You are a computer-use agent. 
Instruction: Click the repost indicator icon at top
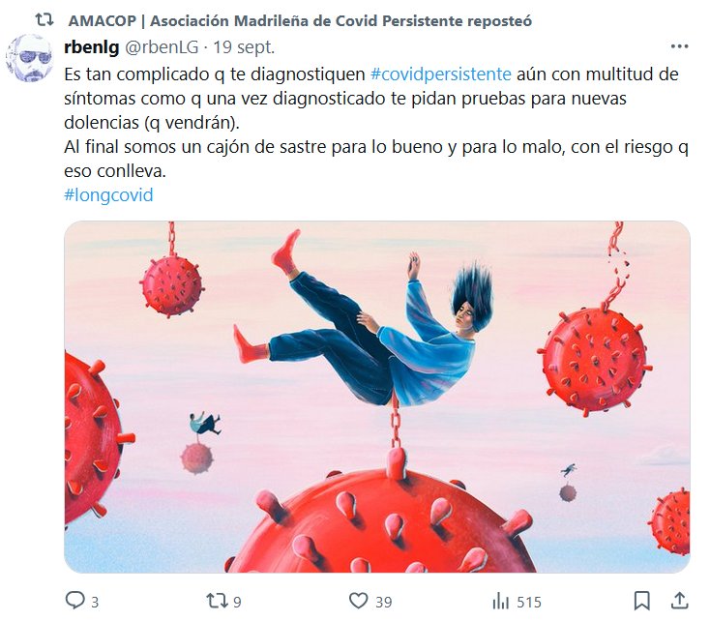click(x=44, y=20)
